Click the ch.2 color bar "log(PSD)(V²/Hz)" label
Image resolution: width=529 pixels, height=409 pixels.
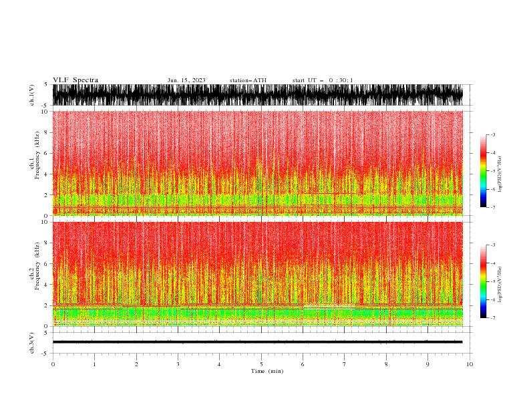click(500, 285)
